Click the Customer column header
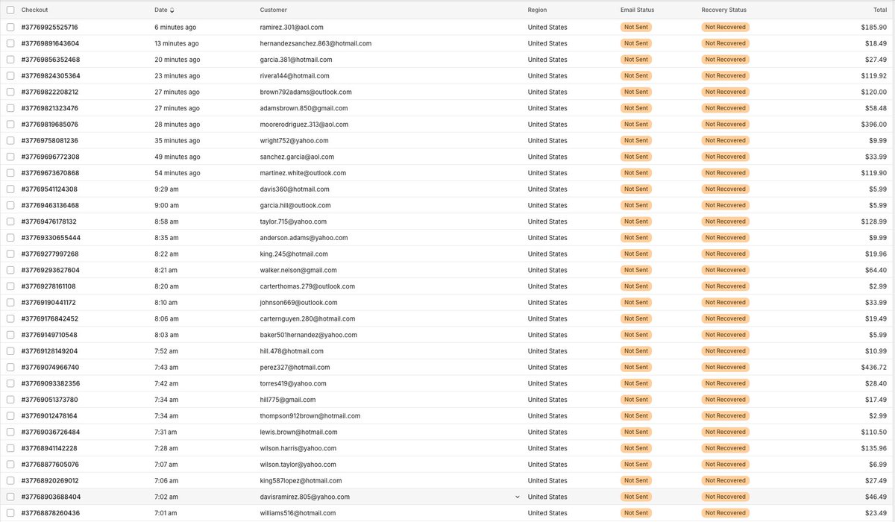The height and width of the screenshot is (522, 895). (x=273, y=10)
